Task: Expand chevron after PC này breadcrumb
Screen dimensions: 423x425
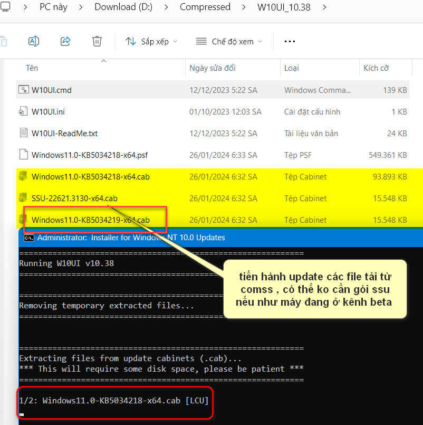Action: coord(80,7)
